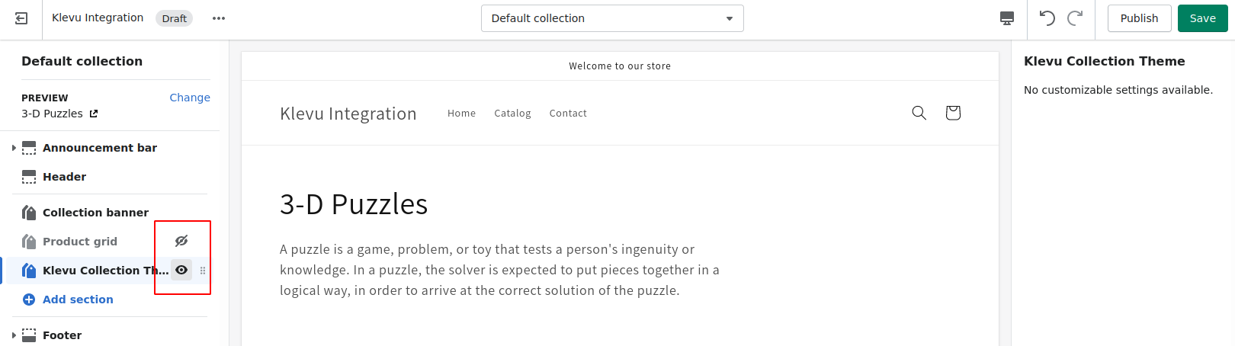The width and height of the screenshot is (1235, 346).
Task: Open the Contact menu item
Action: point(568,114)
